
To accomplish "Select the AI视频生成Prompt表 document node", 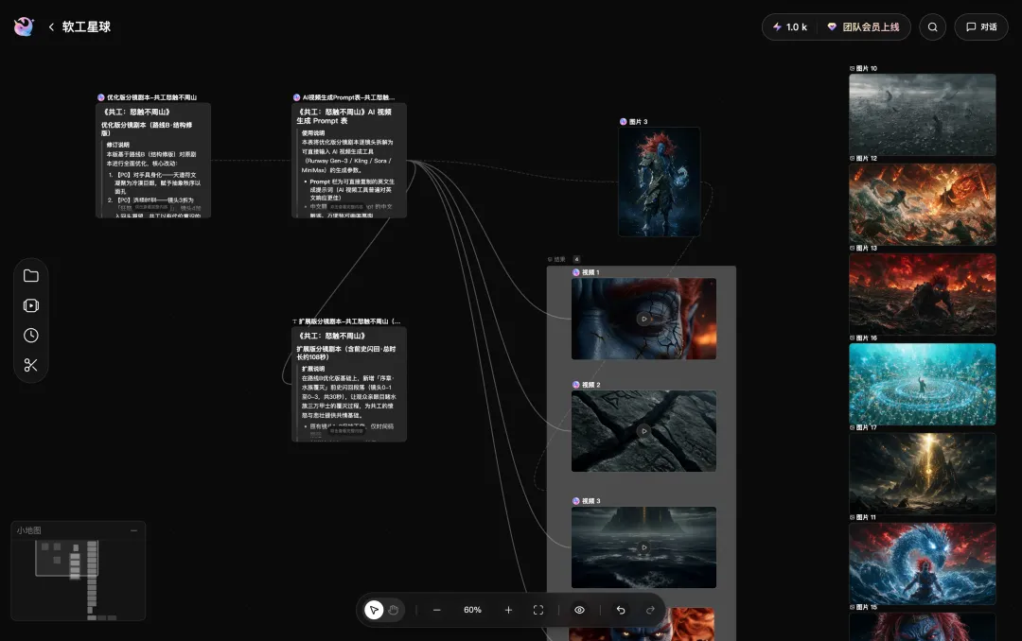I will coord(348,161).
